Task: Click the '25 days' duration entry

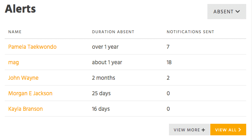Action: coord(101,93)
